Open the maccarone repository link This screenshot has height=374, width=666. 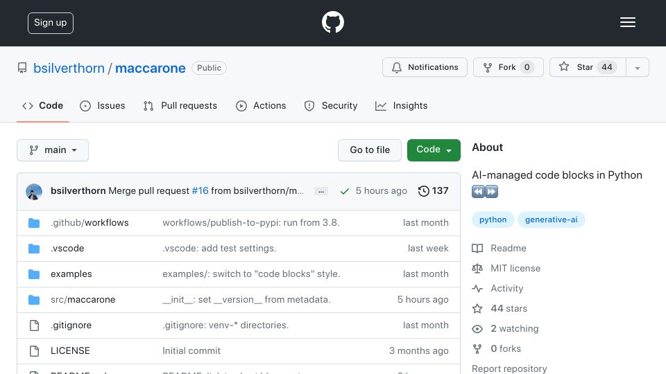[151, 69]
